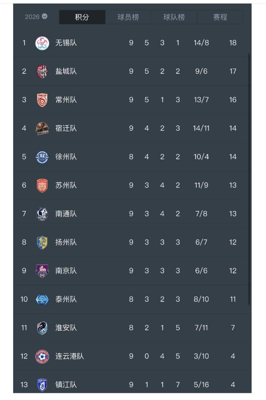Click the 南京队 purple badge

(x=42, y=271)
